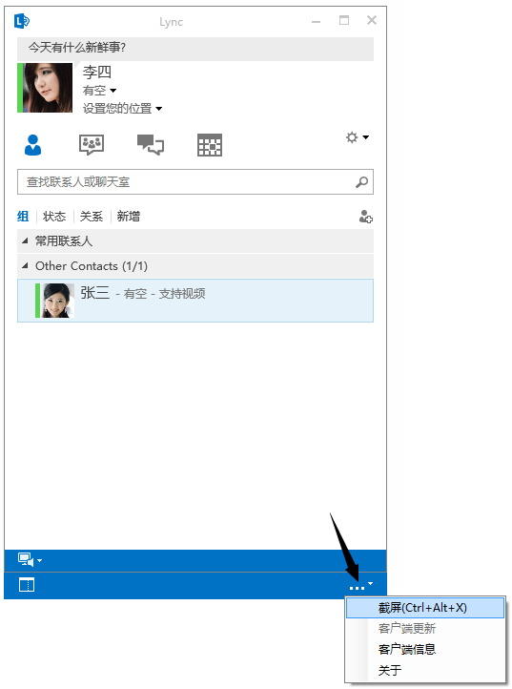Viewport: 512px width, 689px height.
Task: Open the 设置您的位置 dropdown
Action: (x=122, y=108)
